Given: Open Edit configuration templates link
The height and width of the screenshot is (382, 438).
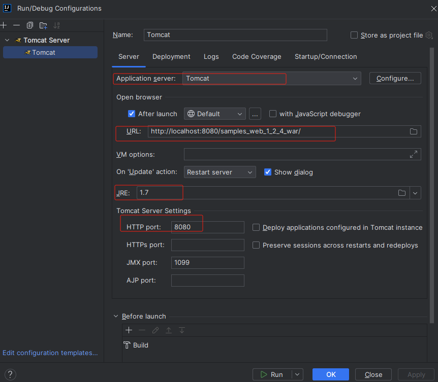Looking at the screenshot, I should pyautogui.click(x=50, y=353).
